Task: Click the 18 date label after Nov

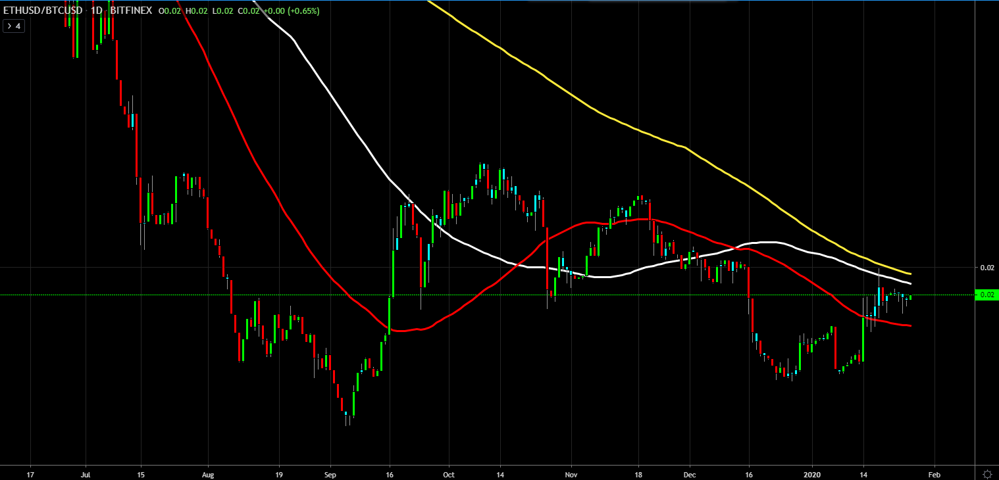Action: [x=638, y=473]
